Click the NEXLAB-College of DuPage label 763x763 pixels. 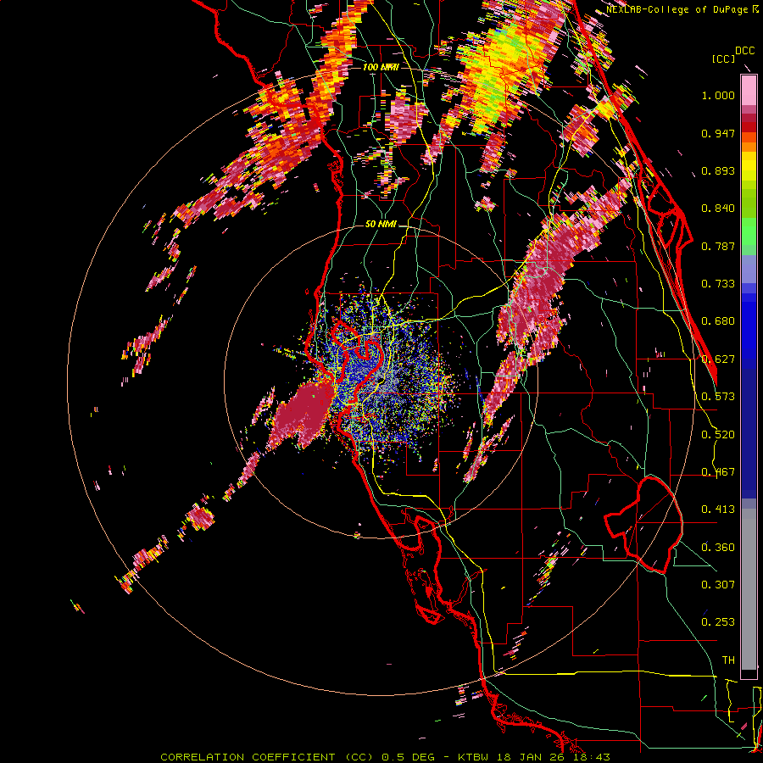(678, 9)
